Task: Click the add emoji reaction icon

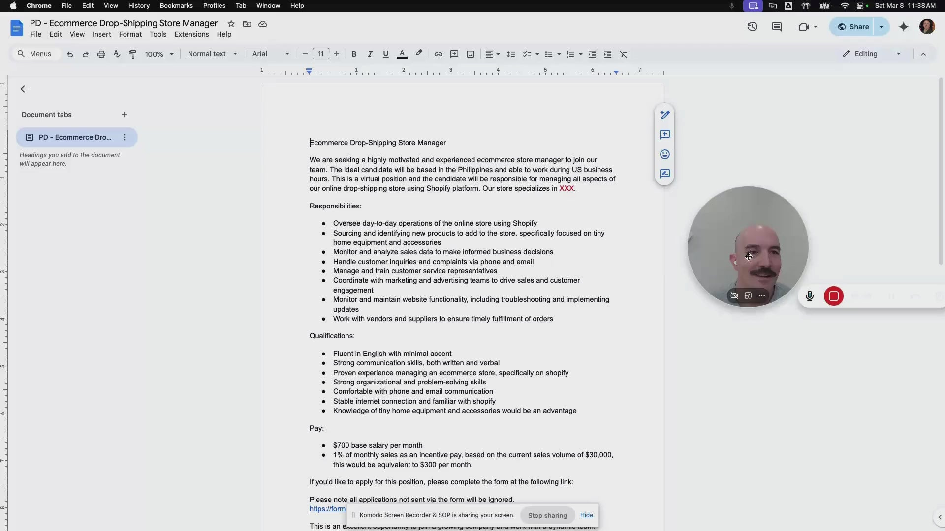Action: 665,154
